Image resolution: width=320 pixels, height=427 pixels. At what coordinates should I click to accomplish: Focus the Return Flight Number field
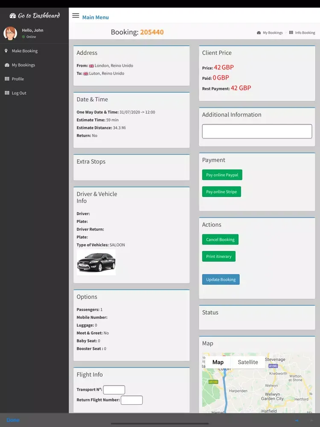(x=132, y=400)
